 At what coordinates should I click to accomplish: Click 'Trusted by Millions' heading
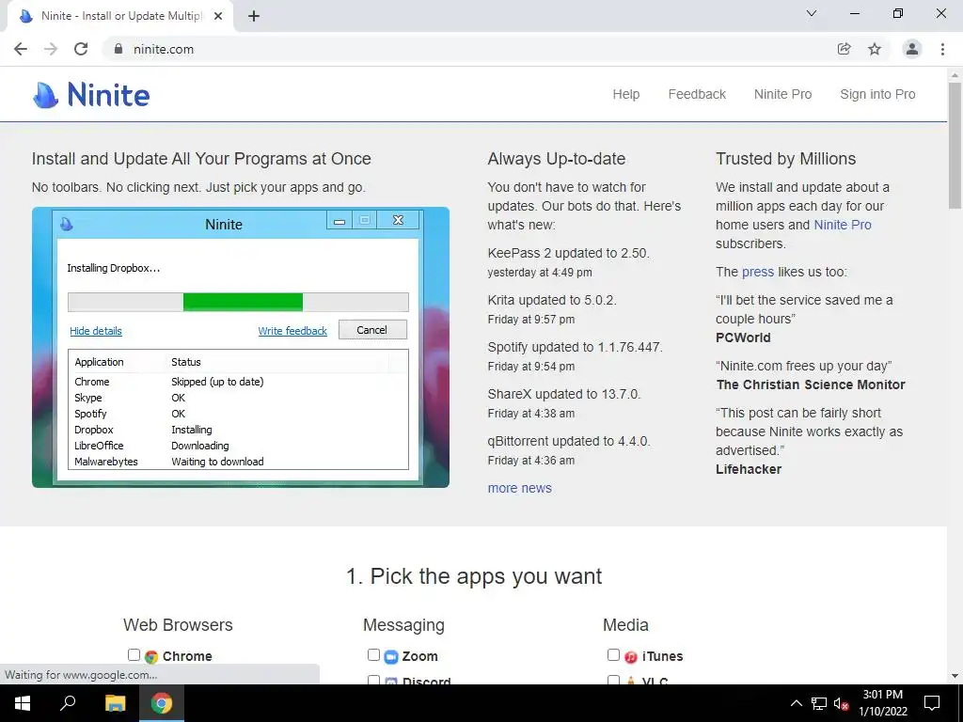click(x=785, y=158)
